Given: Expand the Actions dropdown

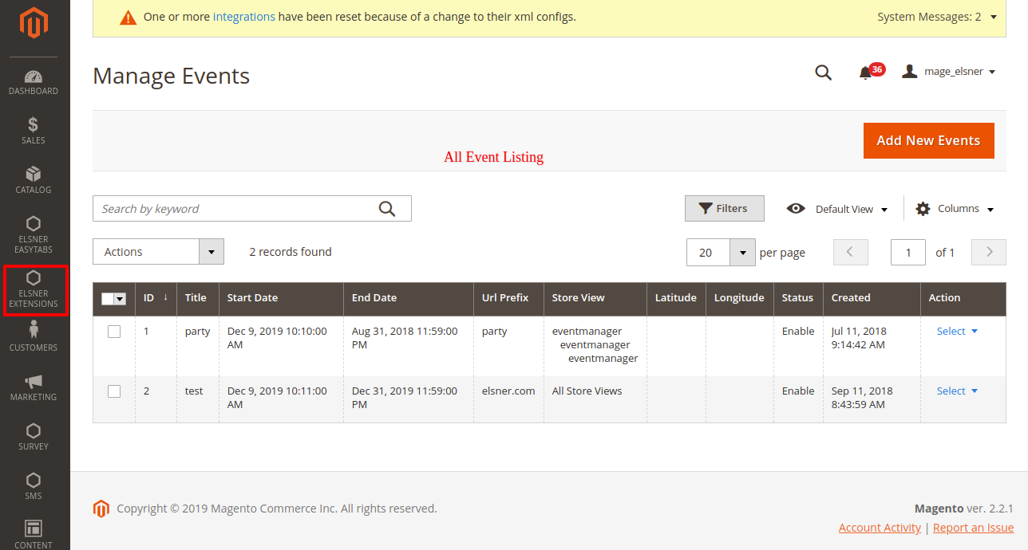Looking at the screenshot, I should [158, 252].
